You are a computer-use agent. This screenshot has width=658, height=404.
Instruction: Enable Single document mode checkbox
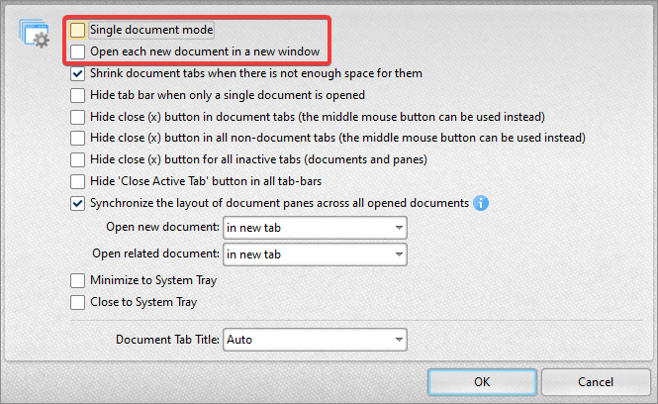click(77, 30)
